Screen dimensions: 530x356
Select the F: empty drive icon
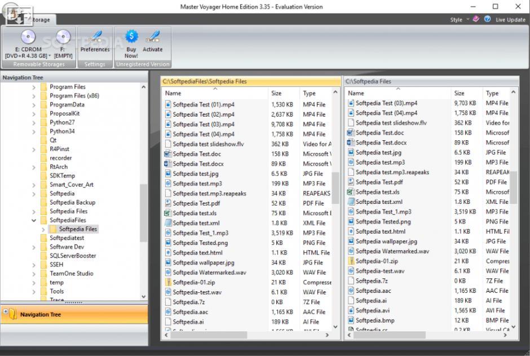click(x=63, y=37)
